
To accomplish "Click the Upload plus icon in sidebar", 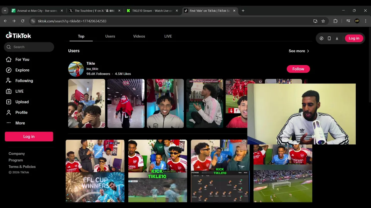I will [x=9, y=102].
